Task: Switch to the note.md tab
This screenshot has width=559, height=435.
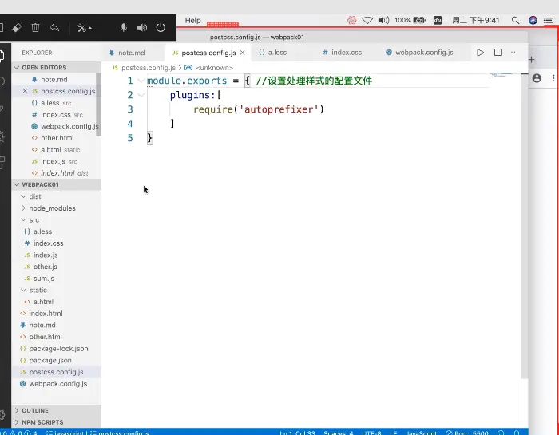Action: click(x=132, y=53)
